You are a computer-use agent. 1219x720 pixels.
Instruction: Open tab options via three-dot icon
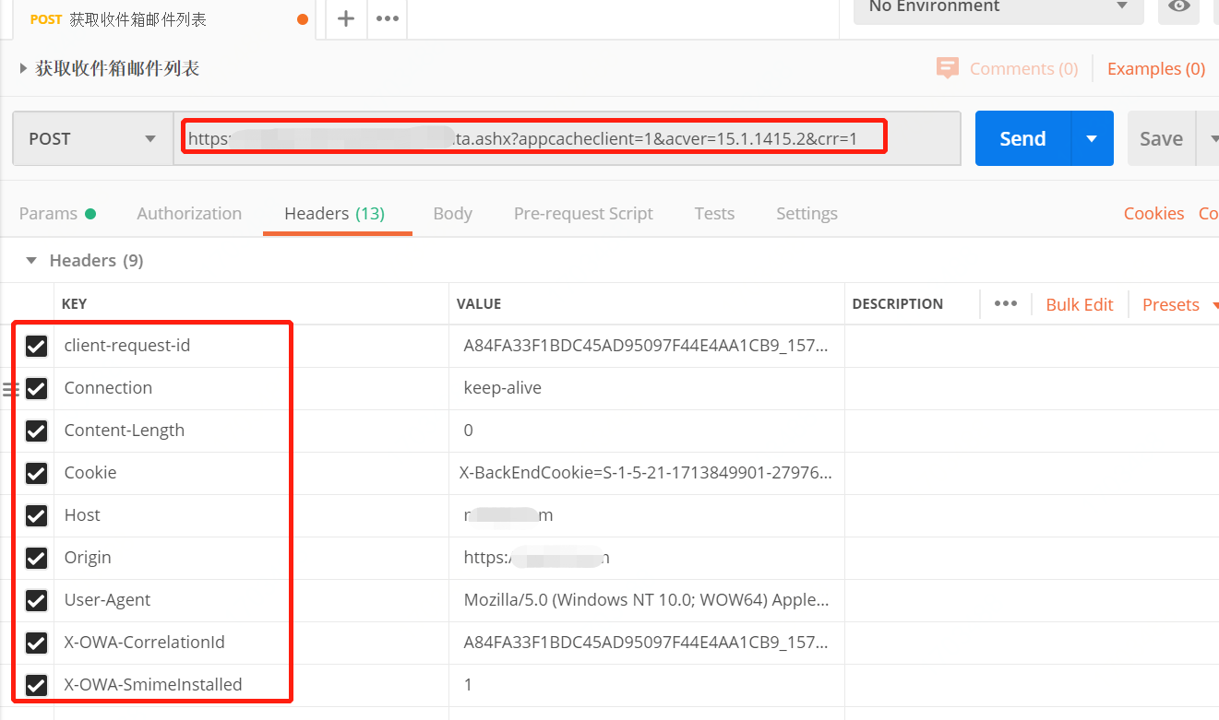(387, 18)
